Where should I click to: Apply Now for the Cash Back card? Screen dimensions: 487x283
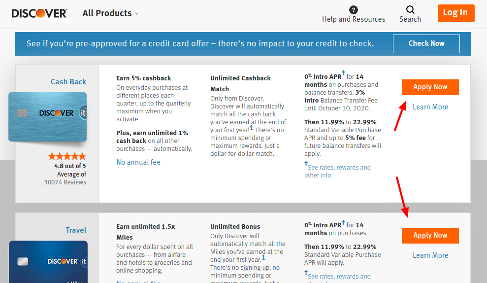pos(430,87)
